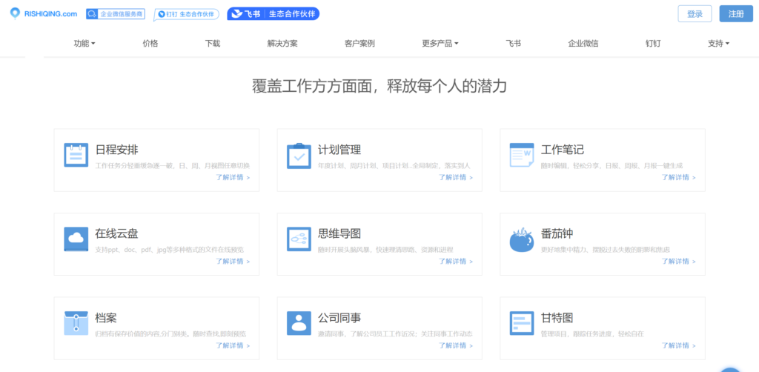Select 解决方案 in the navigation bar

point(282,44)
